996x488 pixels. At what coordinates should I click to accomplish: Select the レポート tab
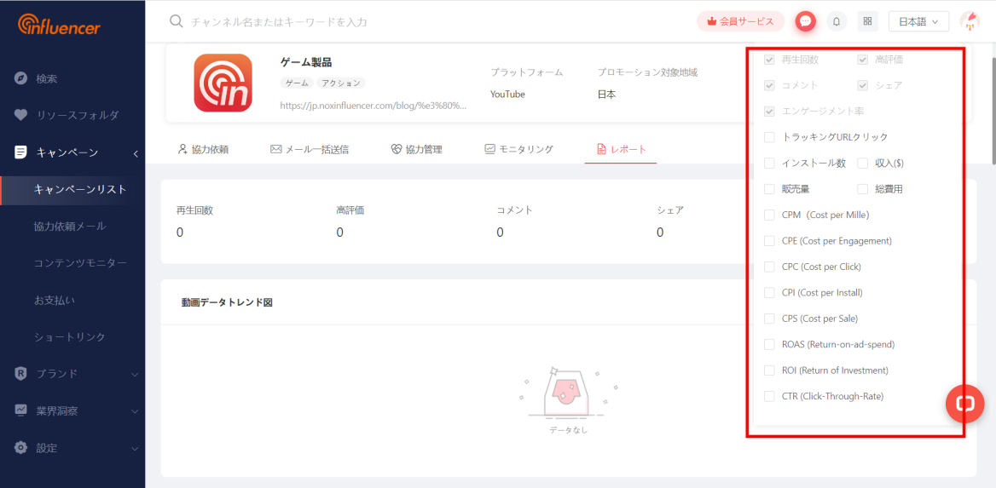coord(621,150)
